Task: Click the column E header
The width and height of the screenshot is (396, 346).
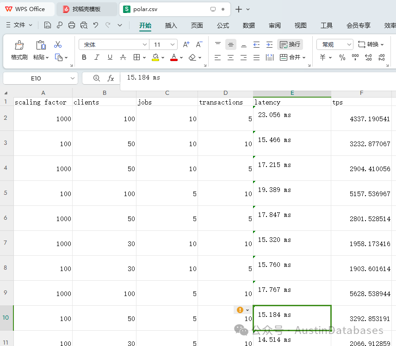Action: 292,93
